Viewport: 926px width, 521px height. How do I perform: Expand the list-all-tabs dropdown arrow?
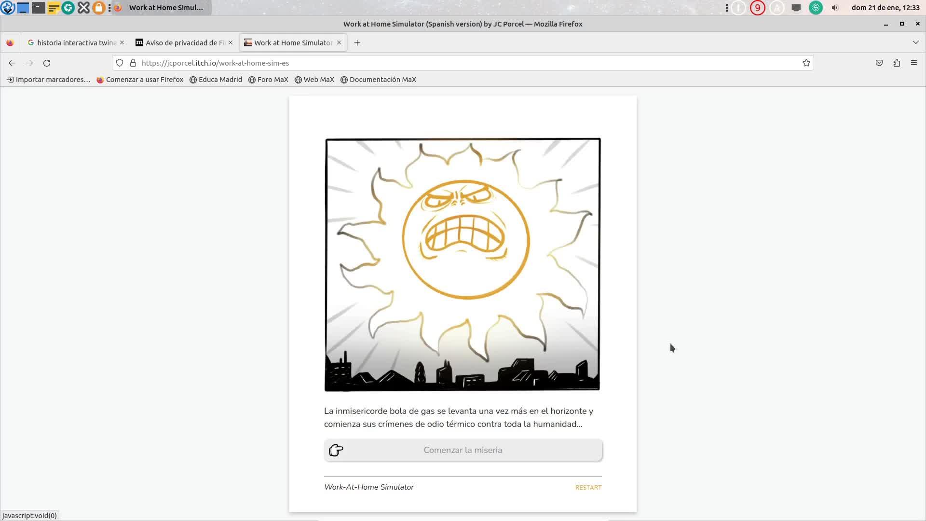(x=915, y=42)
